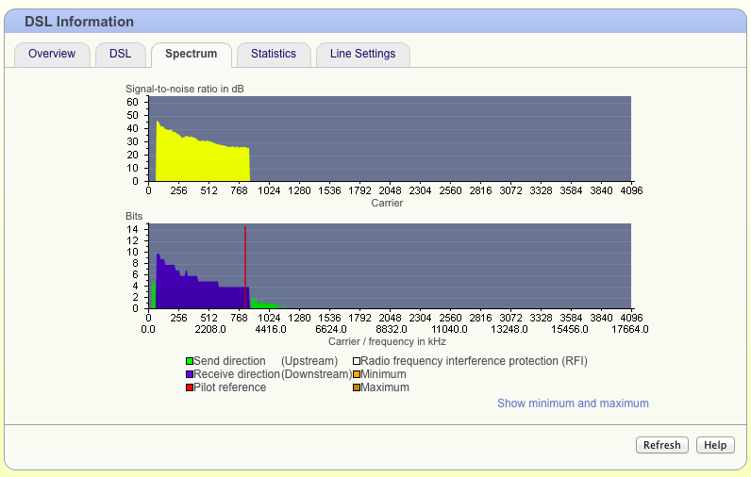Select the Maximum legend swatch

pyautogui.click(x=357, y=387)
